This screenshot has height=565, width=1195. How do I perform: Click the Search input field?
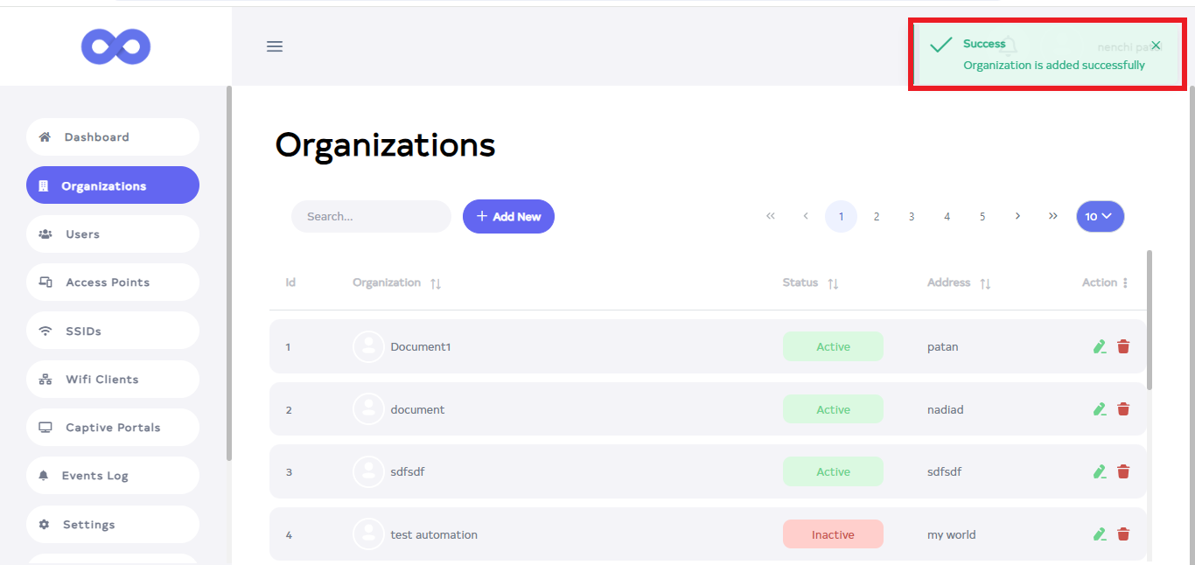pyautogui.click(x=371, y=217)
